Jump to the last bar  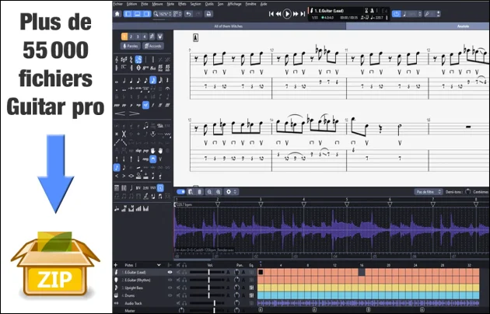coord(303,14)
